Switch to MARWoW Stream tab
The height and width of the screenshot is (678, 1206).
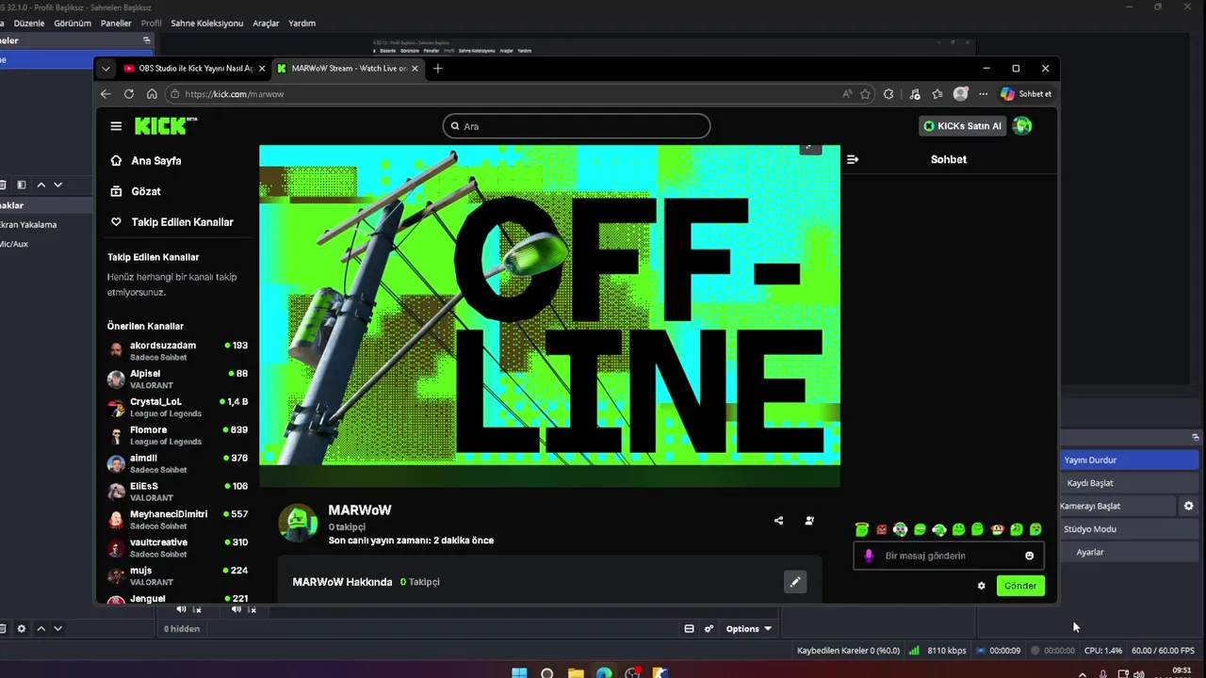point(348,69)
